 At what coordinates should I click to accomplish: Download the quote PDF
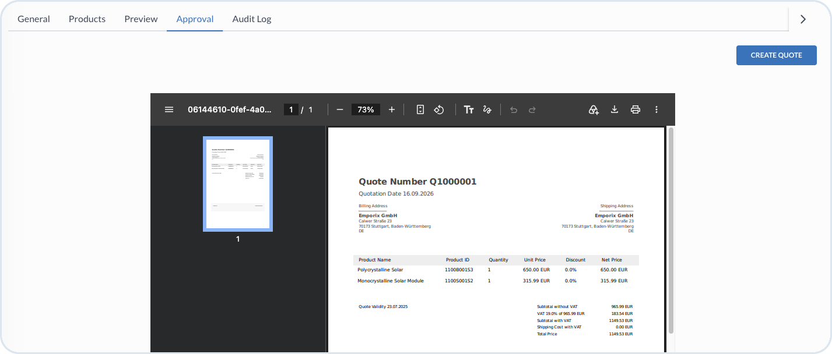pyautogui.click(x=615, y=109)
